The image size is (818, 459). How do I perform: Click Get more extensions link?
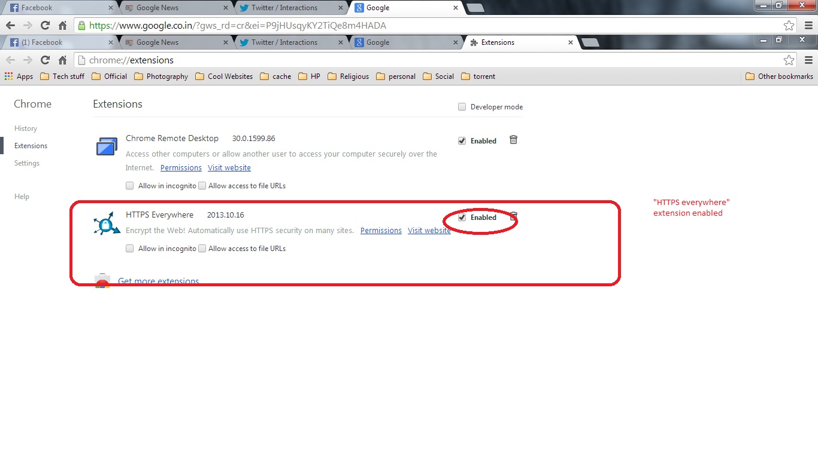[159, 281]
